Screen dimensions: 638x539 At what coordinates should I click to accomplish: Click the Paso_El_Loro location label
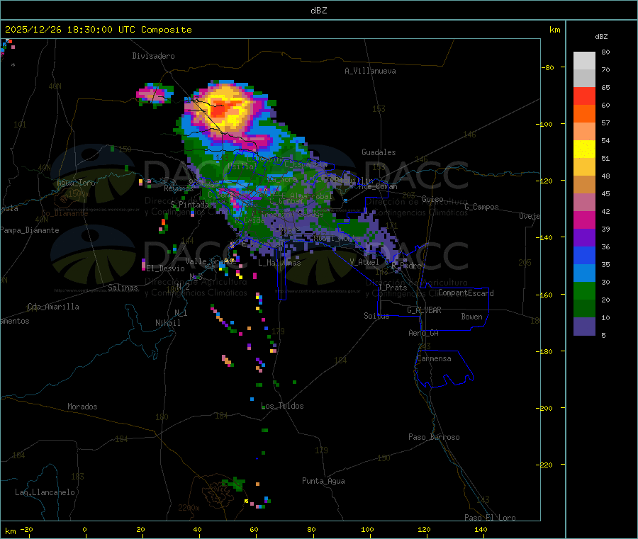click(490, 518)
